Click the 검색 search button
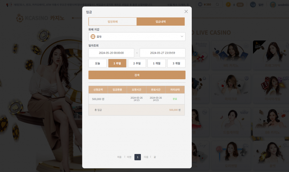 (137, 75)
